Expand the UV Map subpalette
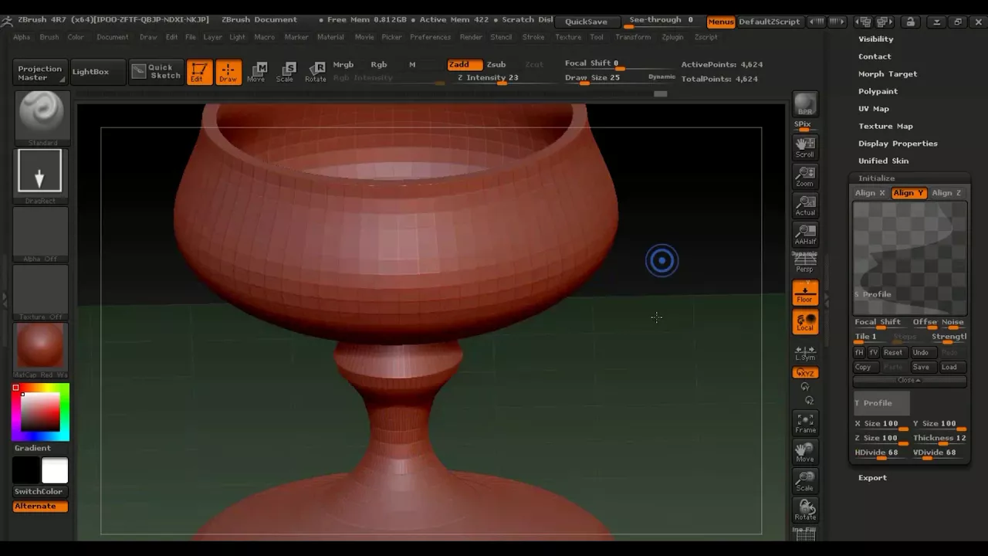 [874, 109]
